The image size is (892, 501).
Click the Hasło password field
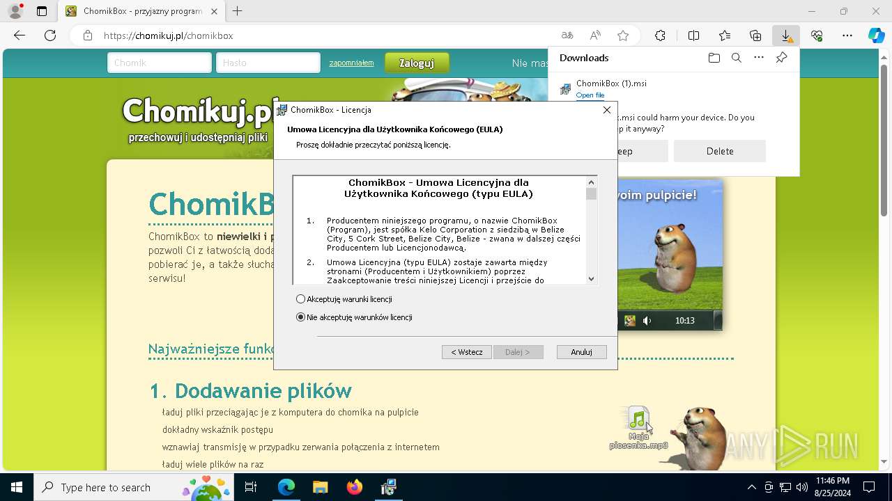pos(268,63)
